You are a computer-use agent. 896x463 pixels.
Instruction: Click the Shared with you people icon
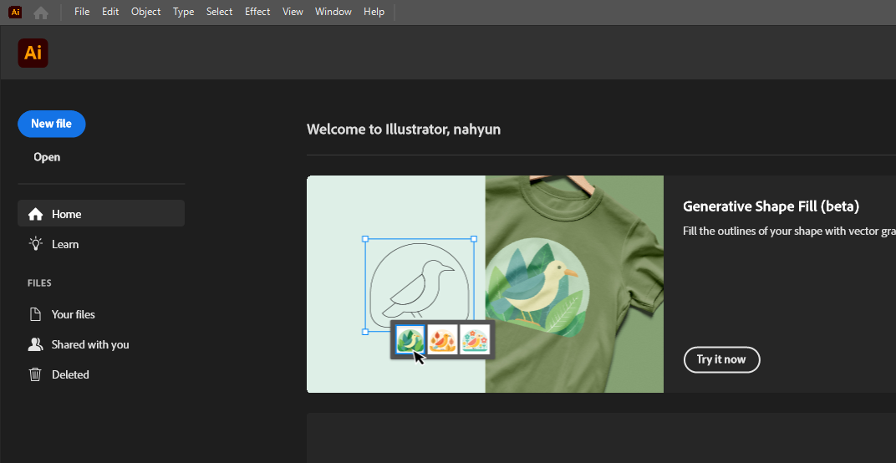pos(35,344)
